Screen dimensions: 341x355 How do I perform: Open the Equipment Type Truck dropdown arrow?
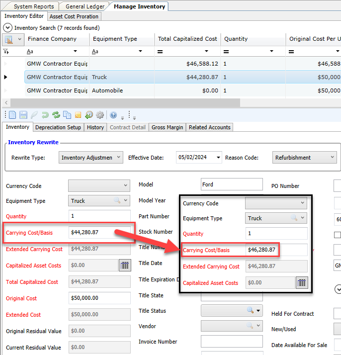(x=125, y=200)
